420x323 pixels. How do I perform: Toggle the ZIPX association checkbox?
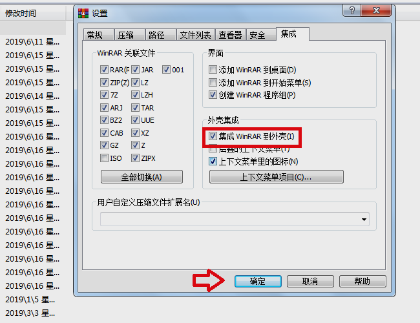(135, 158)
